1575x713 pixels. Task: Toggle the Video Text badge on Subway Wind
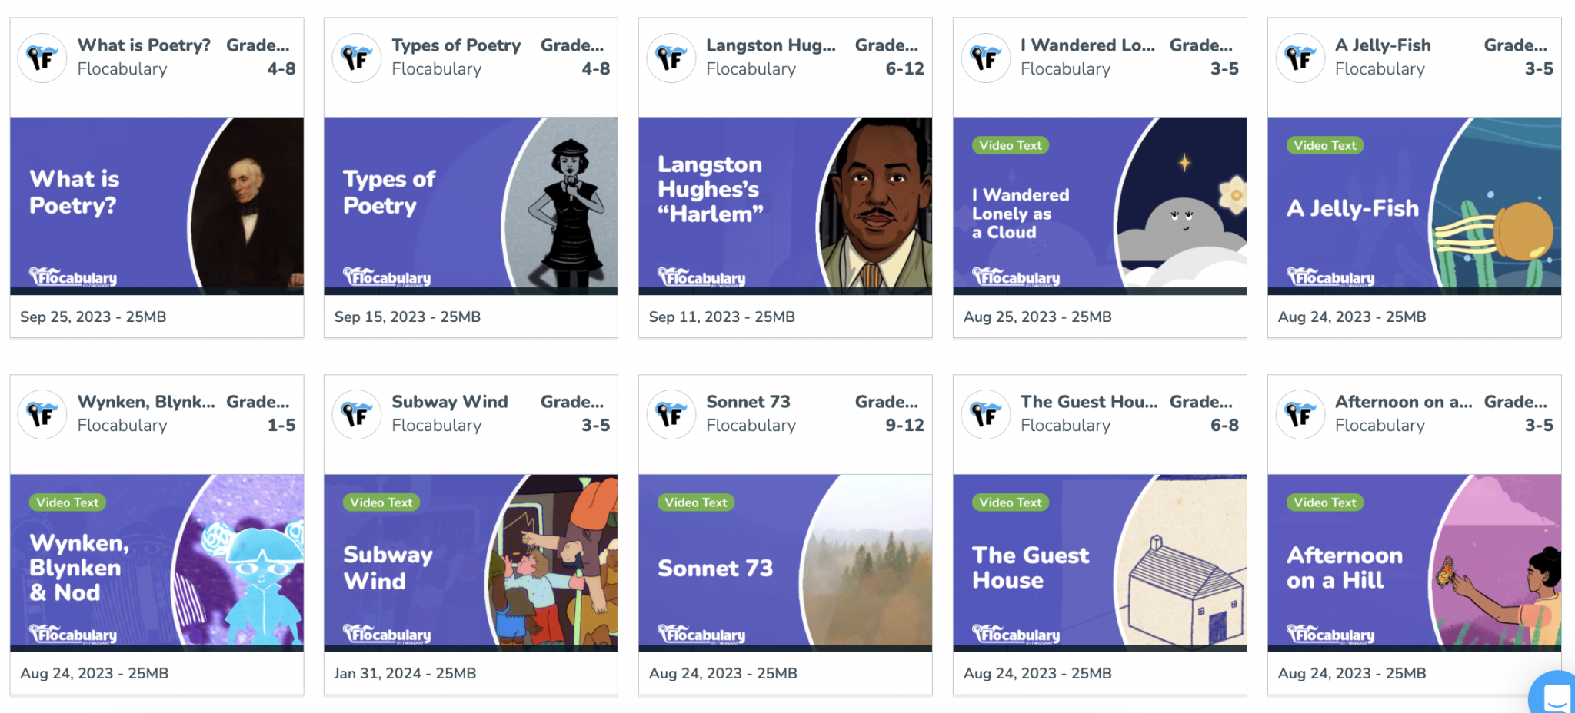click(381, 502)
